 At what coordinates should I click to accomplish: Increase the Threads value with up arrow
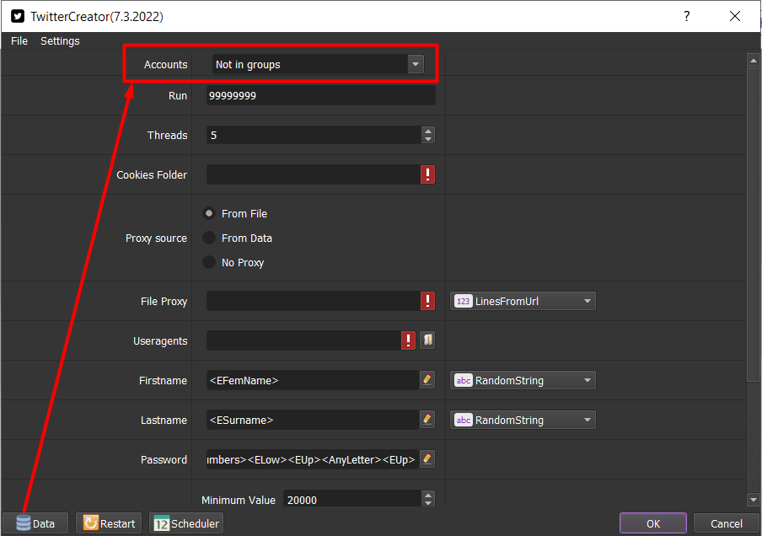428,131
